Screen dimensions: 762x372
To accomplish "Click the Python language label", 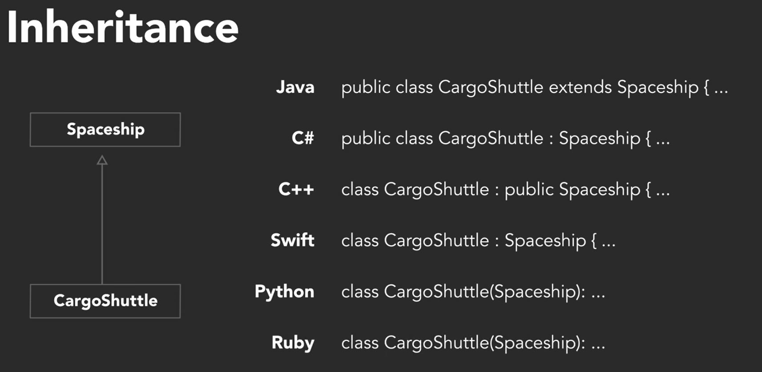I will click(x=285, y=292).
